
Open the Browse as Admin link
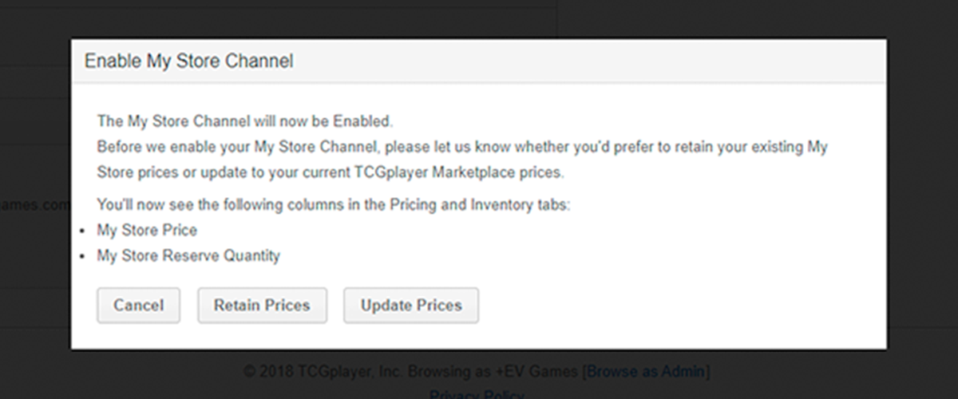(647, 371)
